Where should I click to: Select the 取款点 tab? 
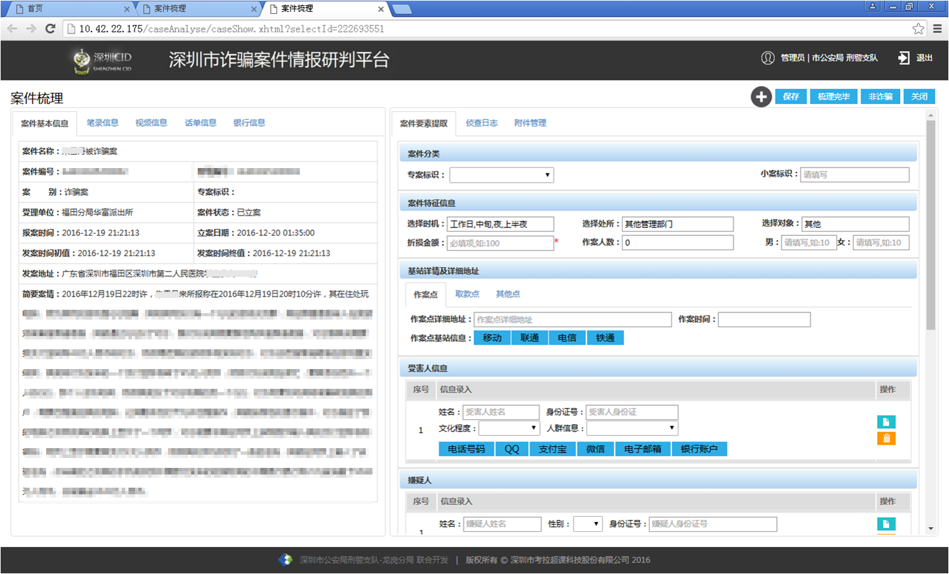click(x=467, y=294)
